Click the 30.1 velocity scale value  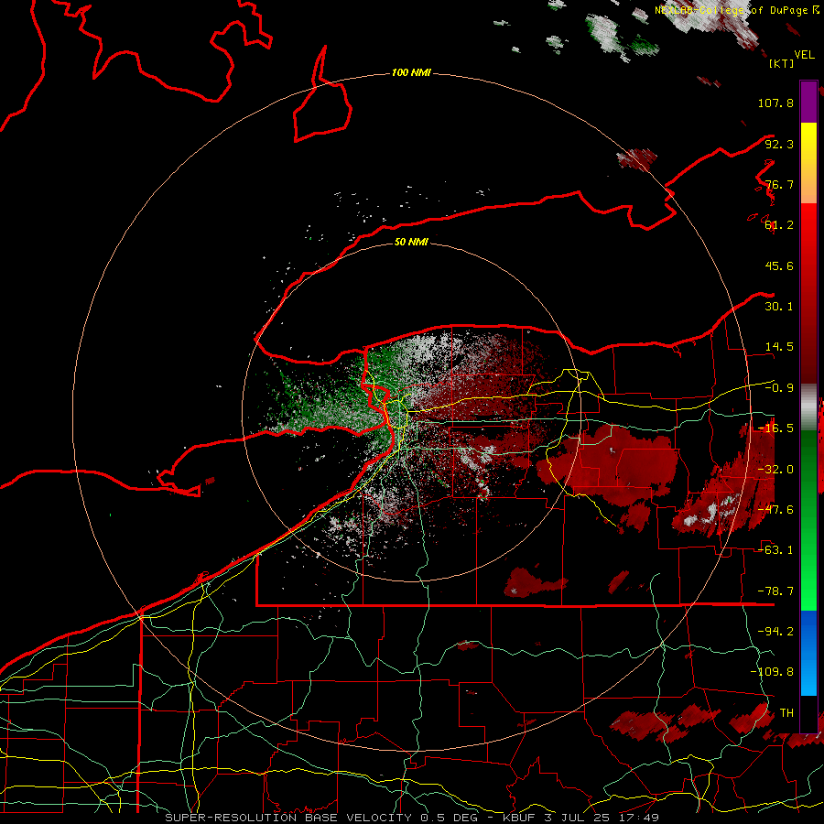coord(779,307)
